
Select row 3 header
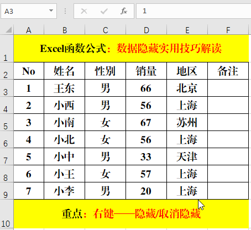[x=7, y=88]
